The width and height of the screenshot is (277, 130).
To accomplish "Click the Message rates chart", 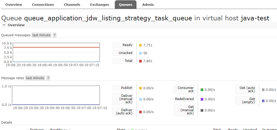I will [56, 95].
